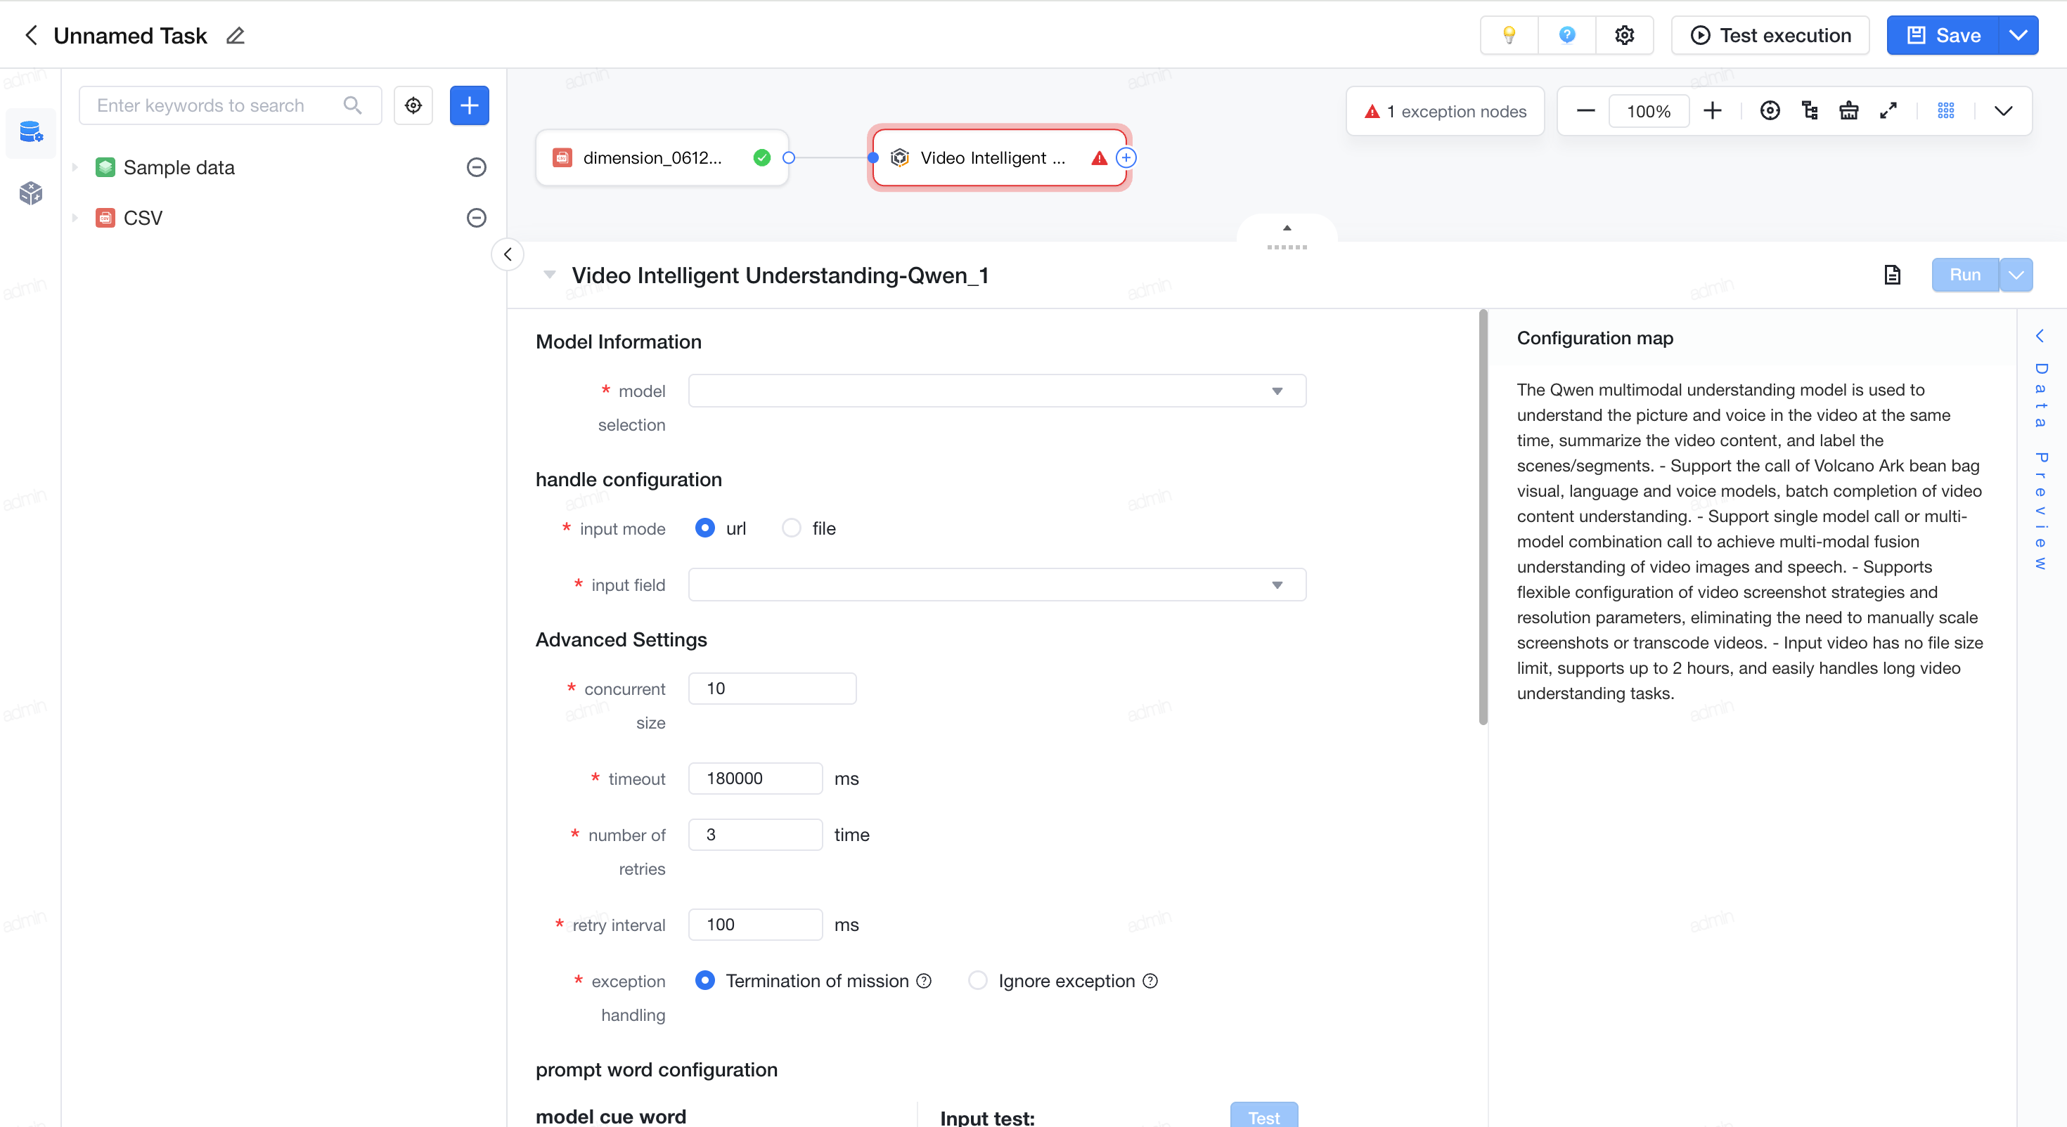This screenshot has width=2067, height=1127.
Task: Select the cube components sidebar icon
Action: tap(30, 193)
